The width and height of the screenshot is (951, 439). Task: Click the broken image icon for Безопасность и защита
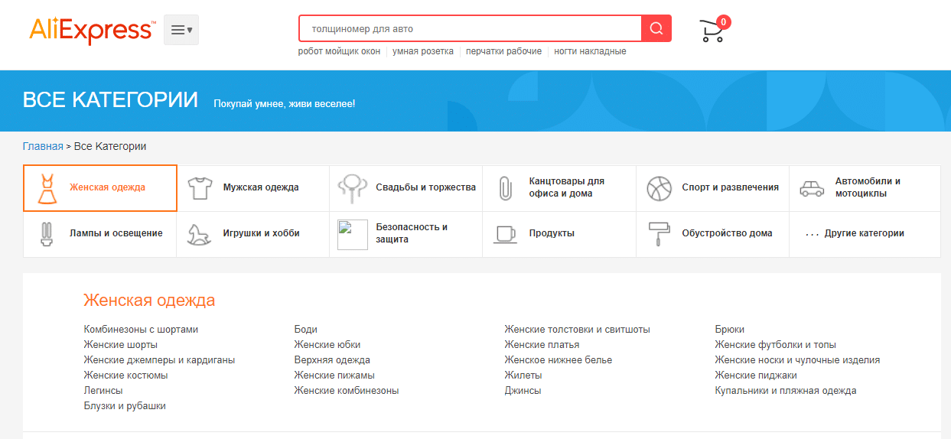352,234
